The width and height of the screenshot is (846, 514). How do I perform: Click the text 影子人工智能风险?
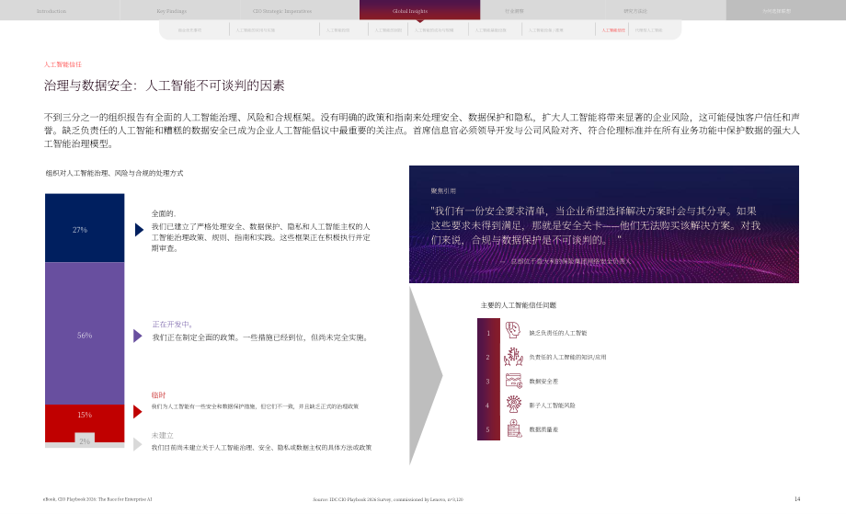tap(552, 405)
